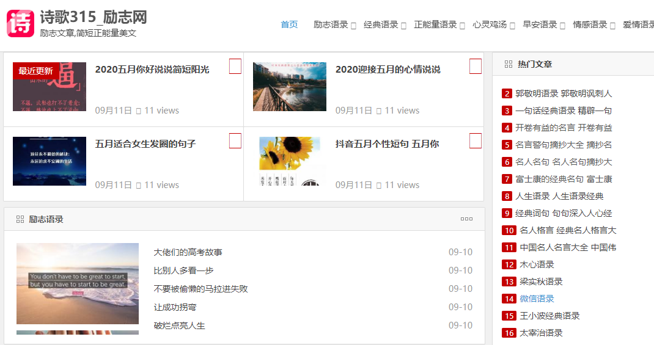This screenshot has height=345, width=654.
Task: Open article 五月适合女生发圈的句子
Action: [x=145, y=144]
